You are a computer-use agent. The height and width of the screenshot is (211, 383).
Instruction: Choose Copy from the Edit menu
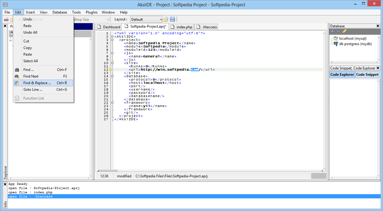tap(43, 48)
